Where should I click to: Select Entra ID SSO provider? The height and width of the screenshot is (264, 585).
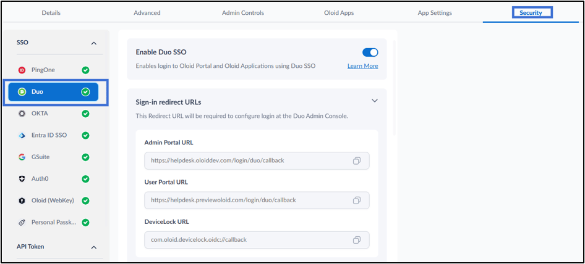coord(53,135)
